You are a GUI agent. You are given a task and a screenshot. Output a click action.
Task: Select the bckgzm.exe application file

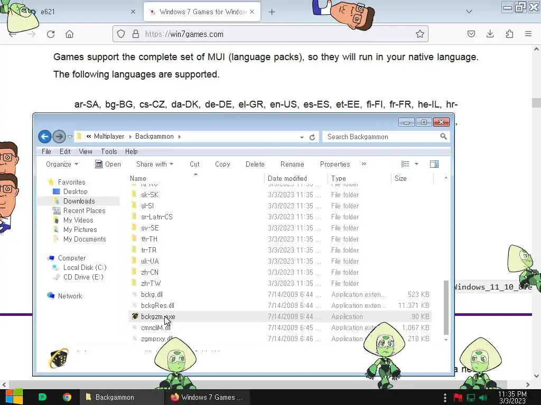pos(280,316)
